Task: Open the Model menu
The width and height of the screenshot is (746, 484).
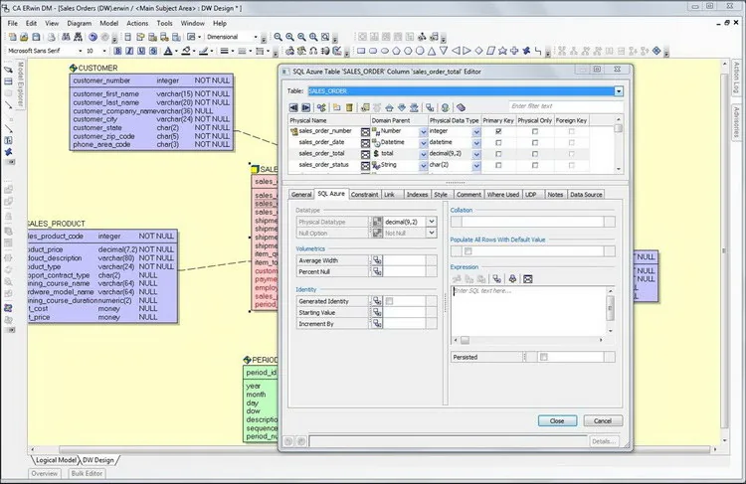Action: point(109,23)
